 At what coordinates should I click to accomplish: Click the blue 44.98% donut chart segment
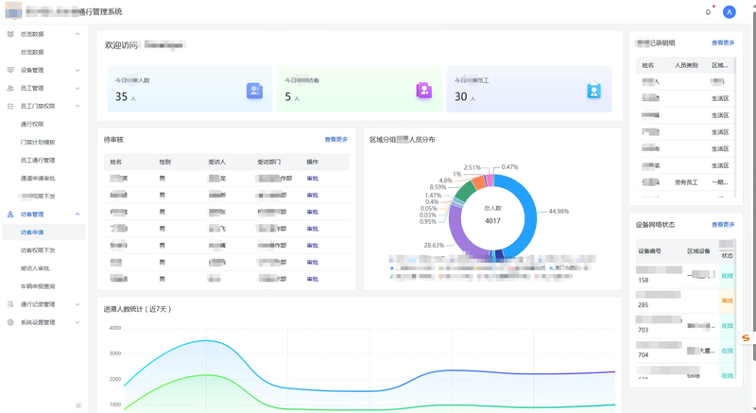530,208
